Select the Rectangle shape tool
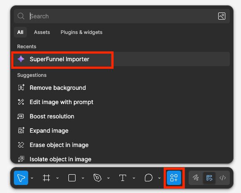This screenshot has height=193, width=241. tap(72, 178)
